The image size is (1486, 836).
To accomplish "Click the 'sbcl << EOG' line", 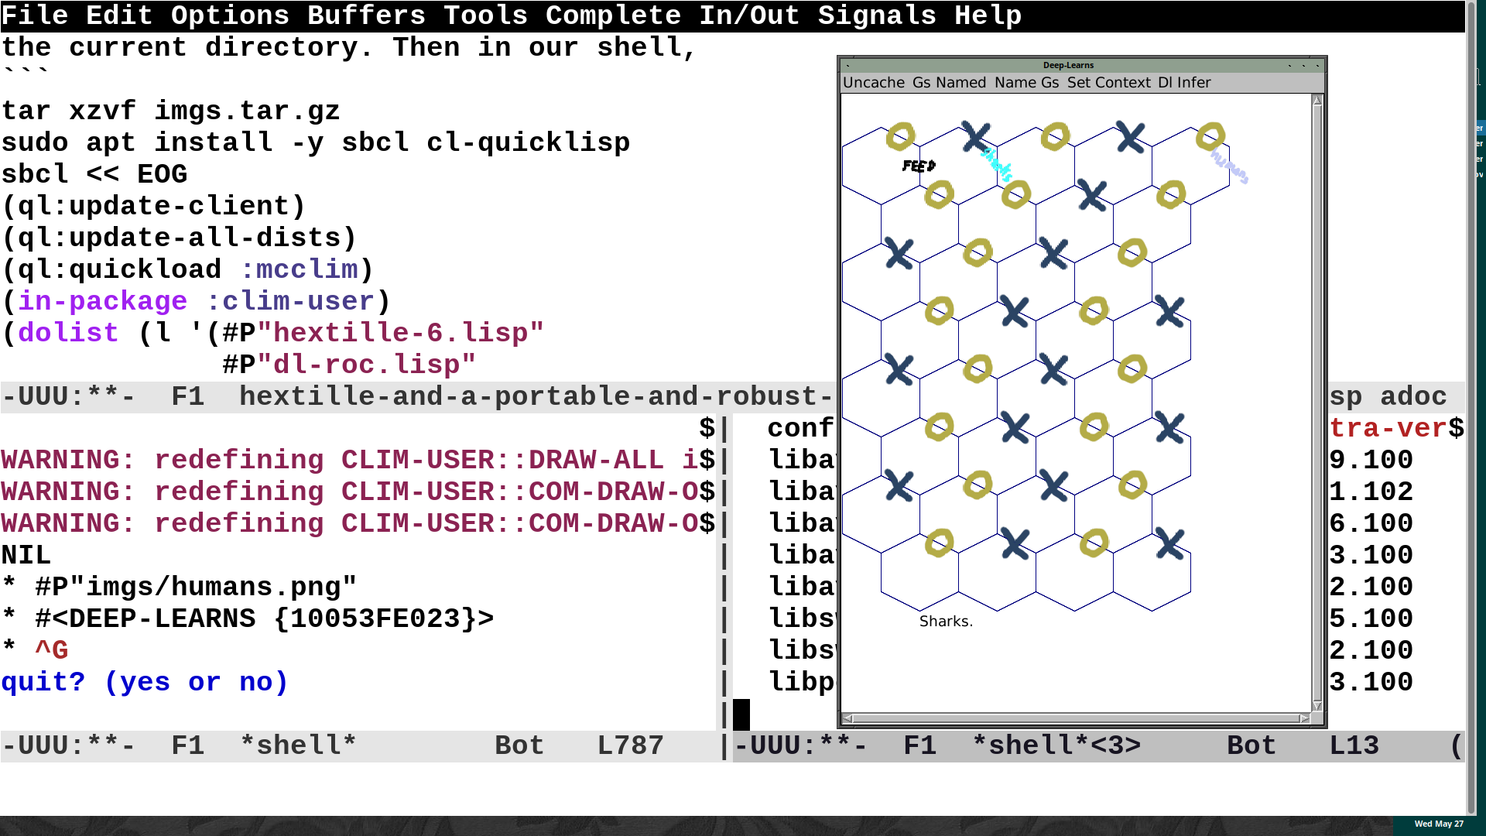I will [x=94, y=174].
